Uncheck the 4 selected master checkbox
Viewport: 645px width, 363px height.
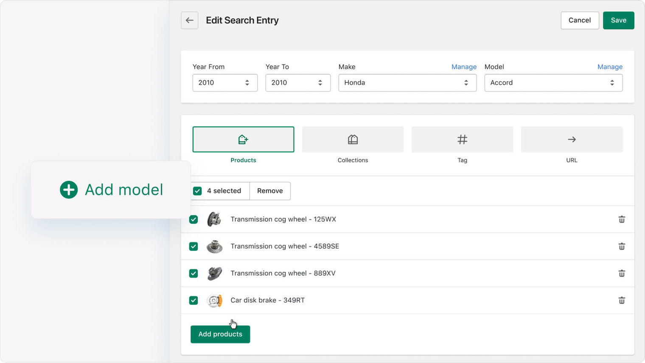(197, 191)
